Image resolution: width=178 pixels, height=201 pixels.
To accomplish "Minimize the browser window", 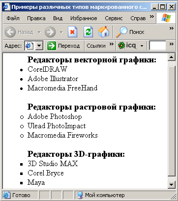I will tap(154, 7).
